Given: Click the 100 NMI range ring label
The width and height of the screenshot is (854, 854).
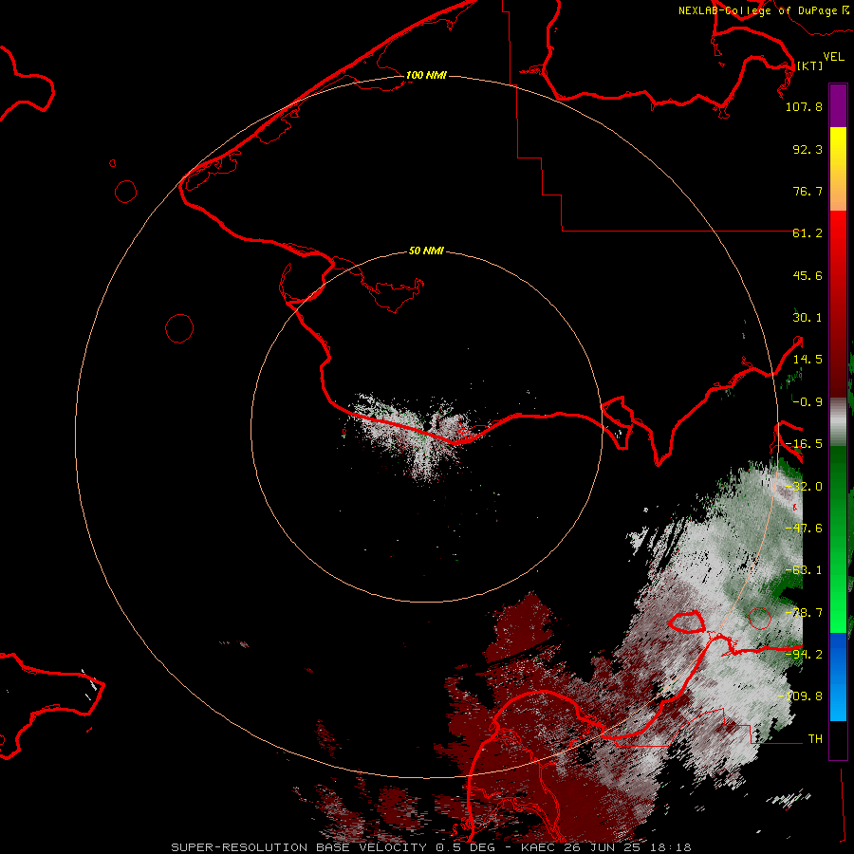Looking at the screenshot, I should [x=426, y=75].
